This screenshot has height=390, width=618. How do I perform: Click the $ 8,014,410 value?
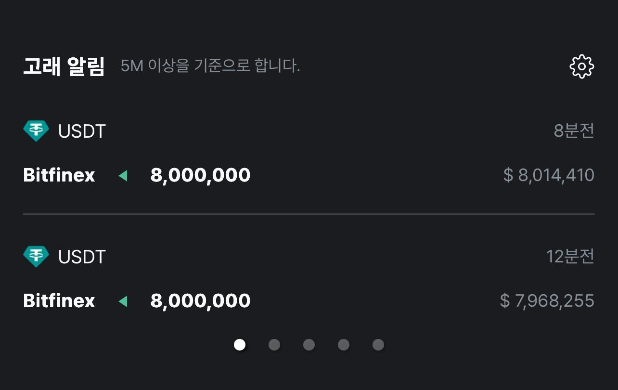tap(549, 175)
